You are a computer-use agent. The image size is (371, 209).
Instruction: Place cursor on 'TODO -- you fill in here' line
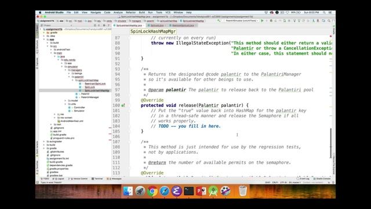pyautogui.click(x=190, y=127)
